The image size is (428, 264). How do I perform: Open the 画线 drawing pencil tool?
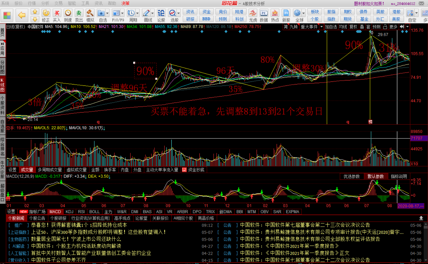pyautogui.click(x=146, y=16)
